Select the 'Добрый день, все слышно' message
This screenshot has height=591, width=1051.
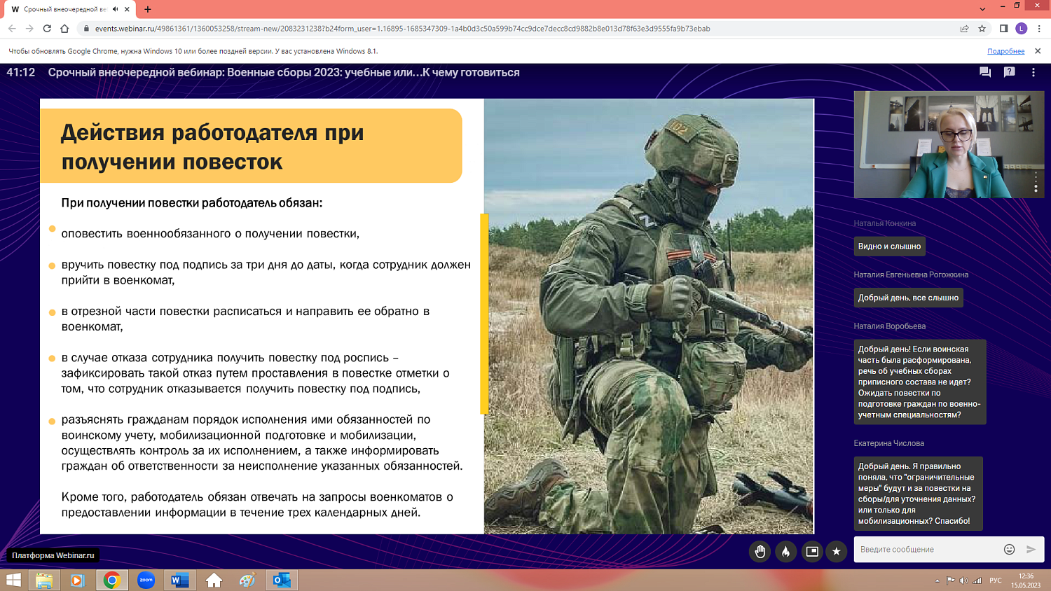click(908, 298)
